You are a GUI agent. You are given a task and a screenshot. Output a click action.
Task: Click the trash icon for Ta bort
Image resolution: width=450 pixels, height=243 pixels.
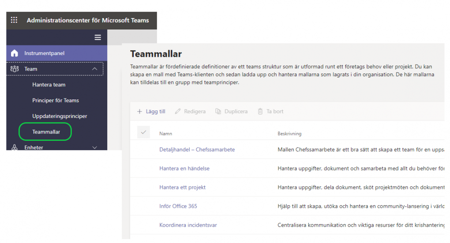(260, 112)
